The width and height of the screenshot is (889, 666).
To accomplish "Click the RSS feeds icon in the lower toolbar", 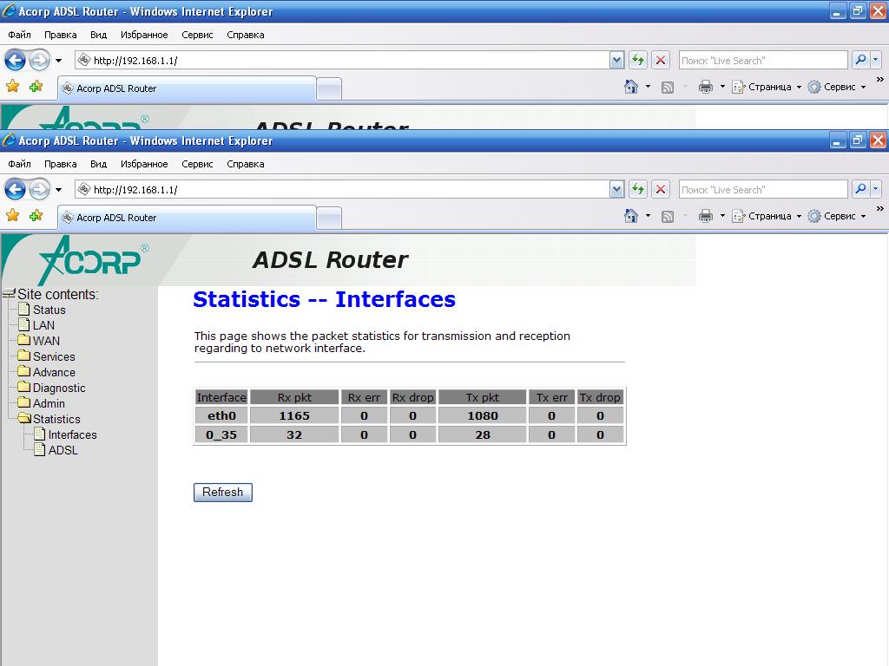I will click(667, 216).
